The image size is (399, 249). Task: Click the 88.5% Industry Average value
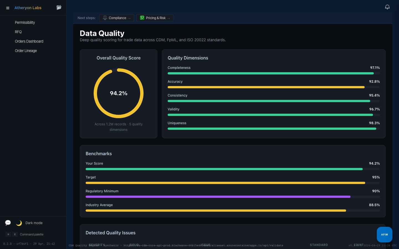(374, 205)
